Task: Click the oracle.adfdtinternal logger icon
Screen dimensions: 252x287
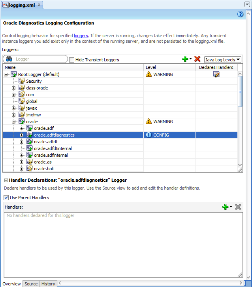Action: coord(29,148)
